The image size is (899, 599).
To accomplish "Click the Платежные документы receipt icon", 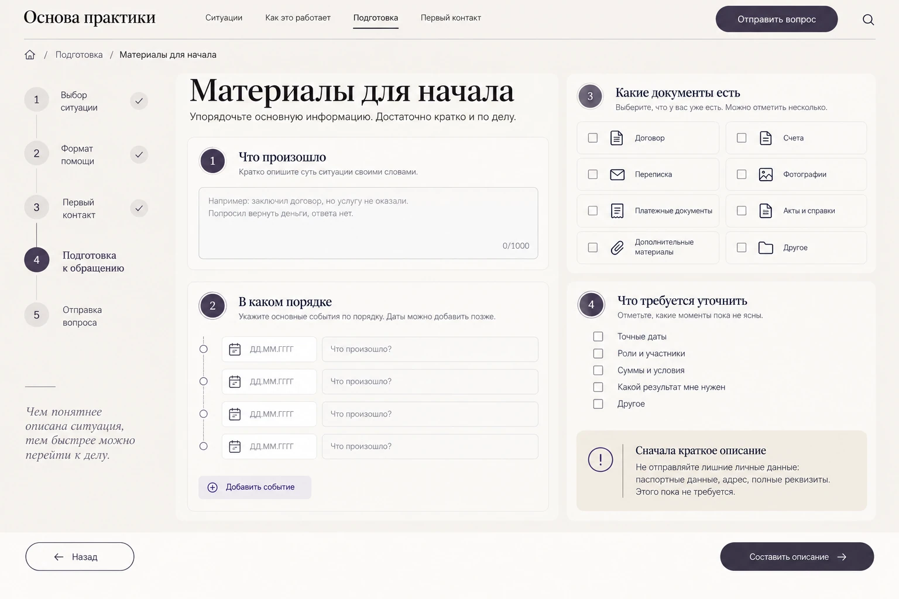I will tap(617, 211).
